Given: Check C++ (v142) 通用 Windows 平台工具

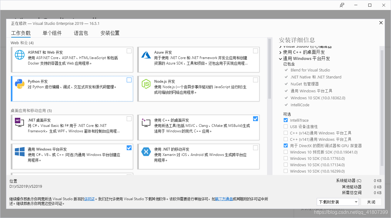Looking at the screenshot, I should coord(286,133).
